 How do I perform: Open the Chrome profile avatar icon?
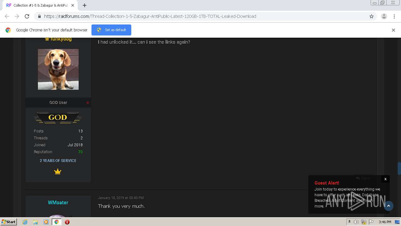[x=384, y=16]
